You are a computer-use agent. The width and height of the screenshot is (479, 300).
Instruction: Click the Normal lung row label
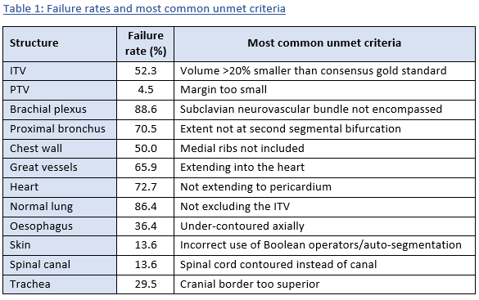41,206
